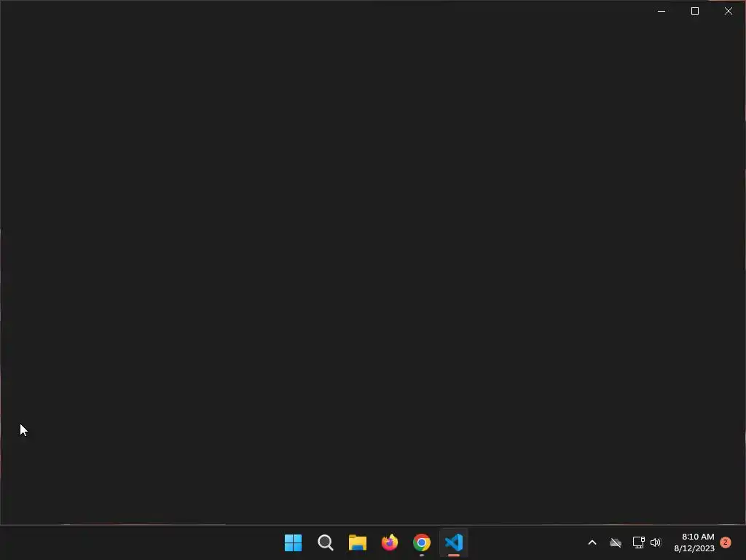This screenshot has height=560, width=746.
Task: Maximize the dark window
Action: point(694,11)
